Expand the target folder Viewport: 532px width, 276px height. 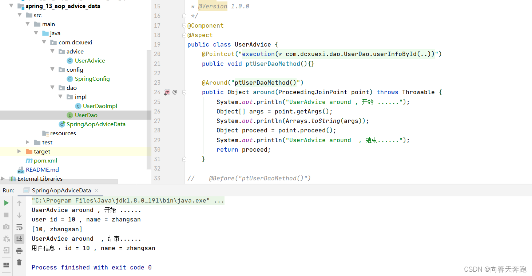pos(19,151)
